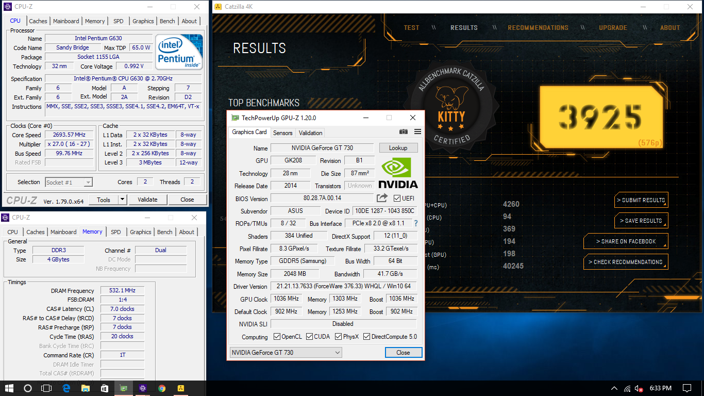This screenshot has width=704, height=396.
Task: Open Task View from the taskbar
Action: (46, 388)
